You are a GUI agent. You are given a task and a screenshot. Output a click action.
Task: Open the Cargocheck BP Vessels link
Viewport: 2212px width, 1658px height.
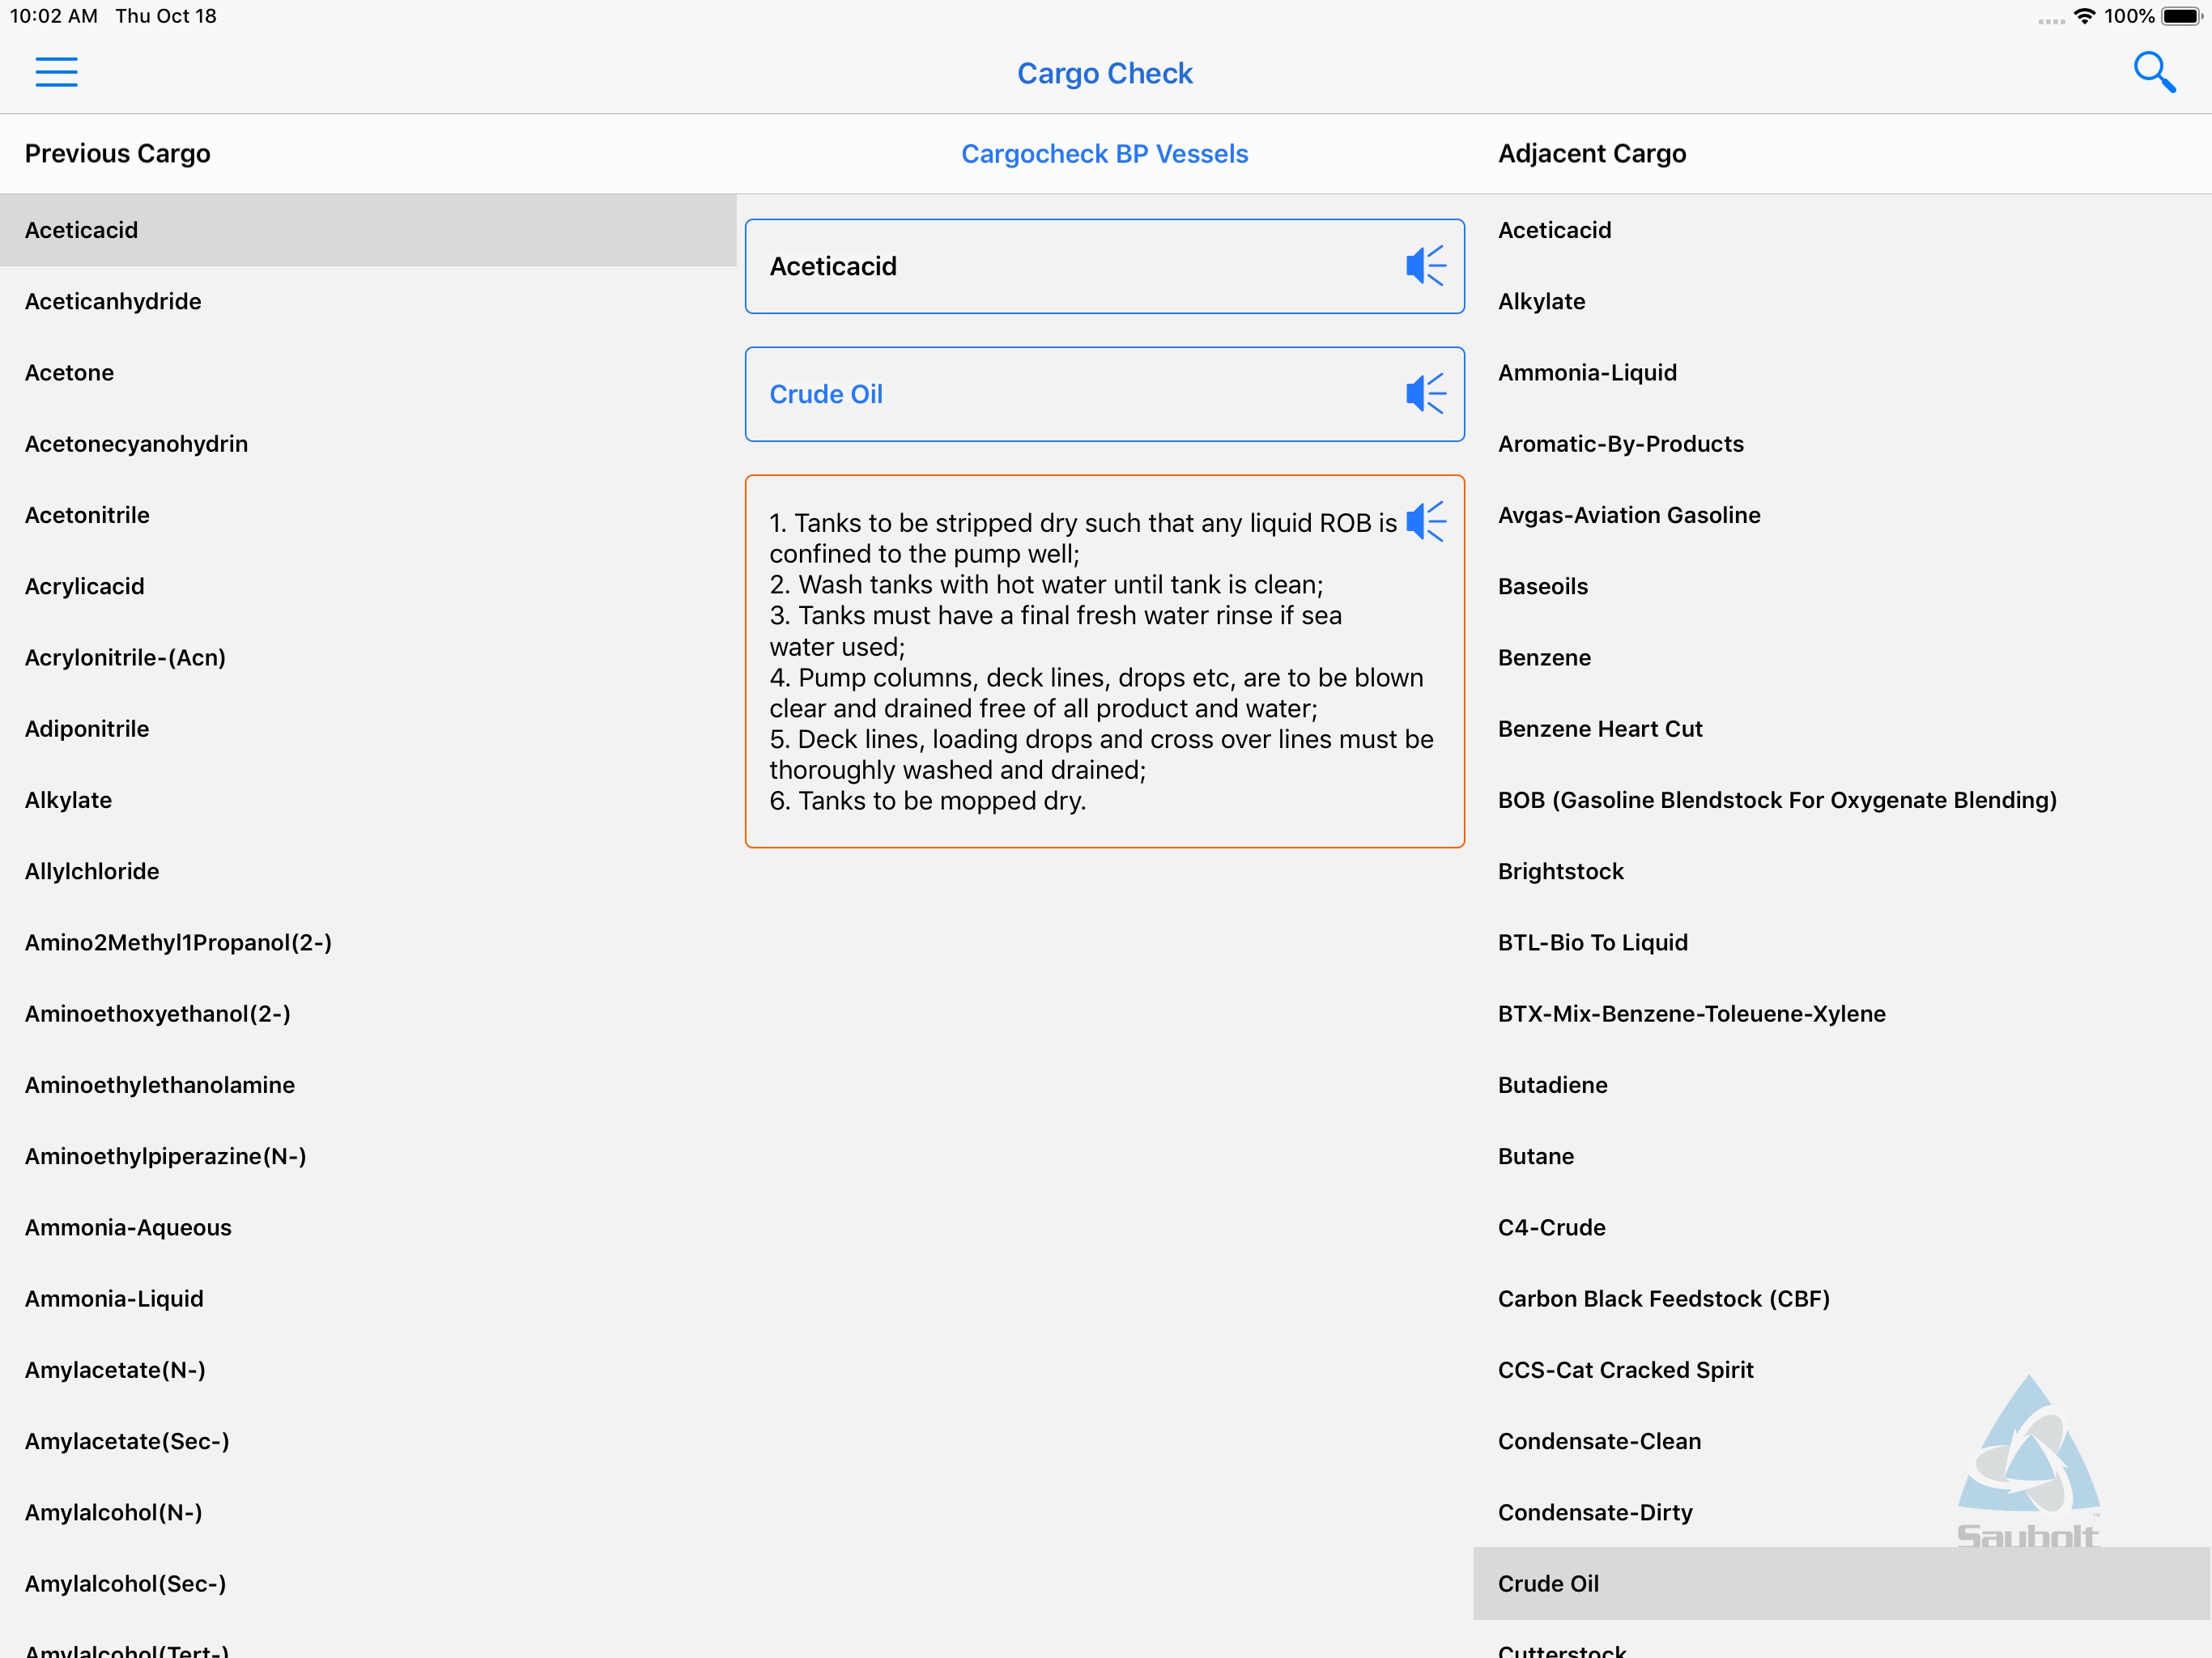pos(1105,153)
